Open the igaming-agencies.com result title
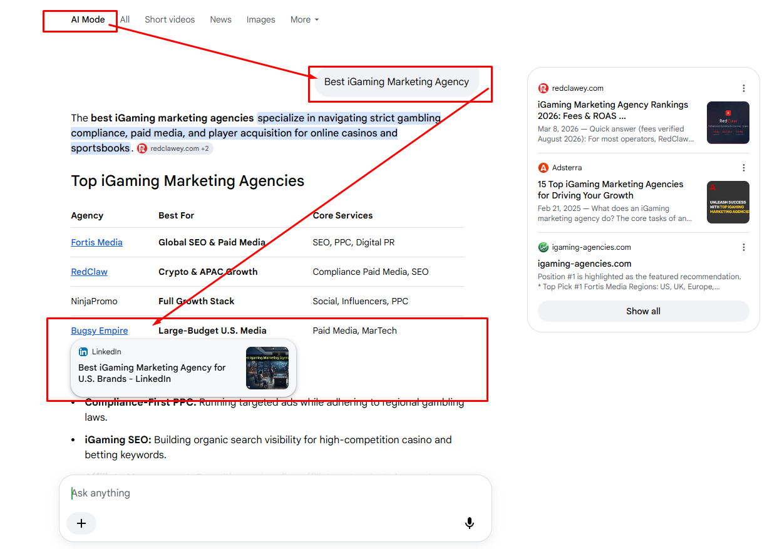Viewport: 772px width, 549px height. click(x=584, y=264)
